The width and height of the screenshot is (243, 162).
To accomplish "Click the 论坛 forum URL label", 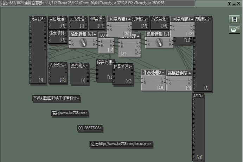I will point(121,144).
